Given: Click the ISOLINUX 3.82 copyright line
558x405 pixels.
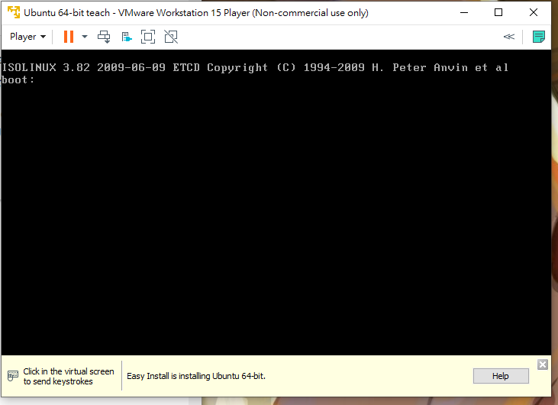Looking at the screenshot, I should tap(255, 67).
